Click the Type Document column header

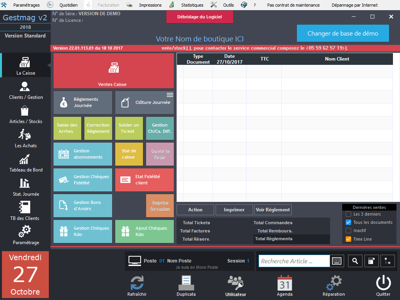click(x=198, y=59)
